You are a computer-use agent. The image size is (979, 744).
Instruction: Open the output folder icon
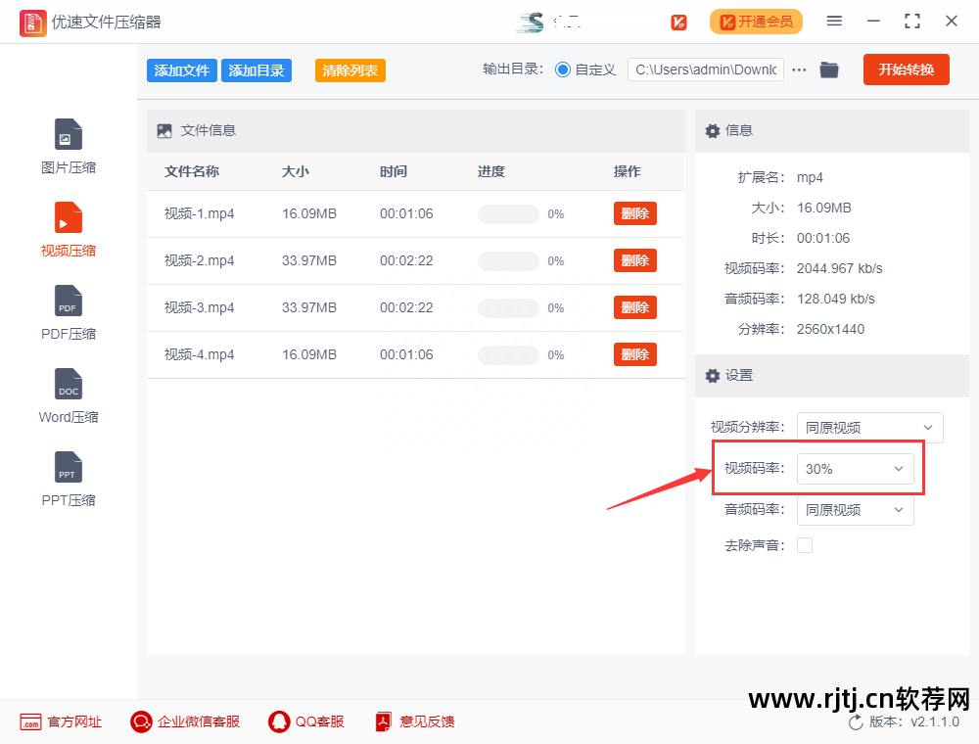(x=829, y=70)
